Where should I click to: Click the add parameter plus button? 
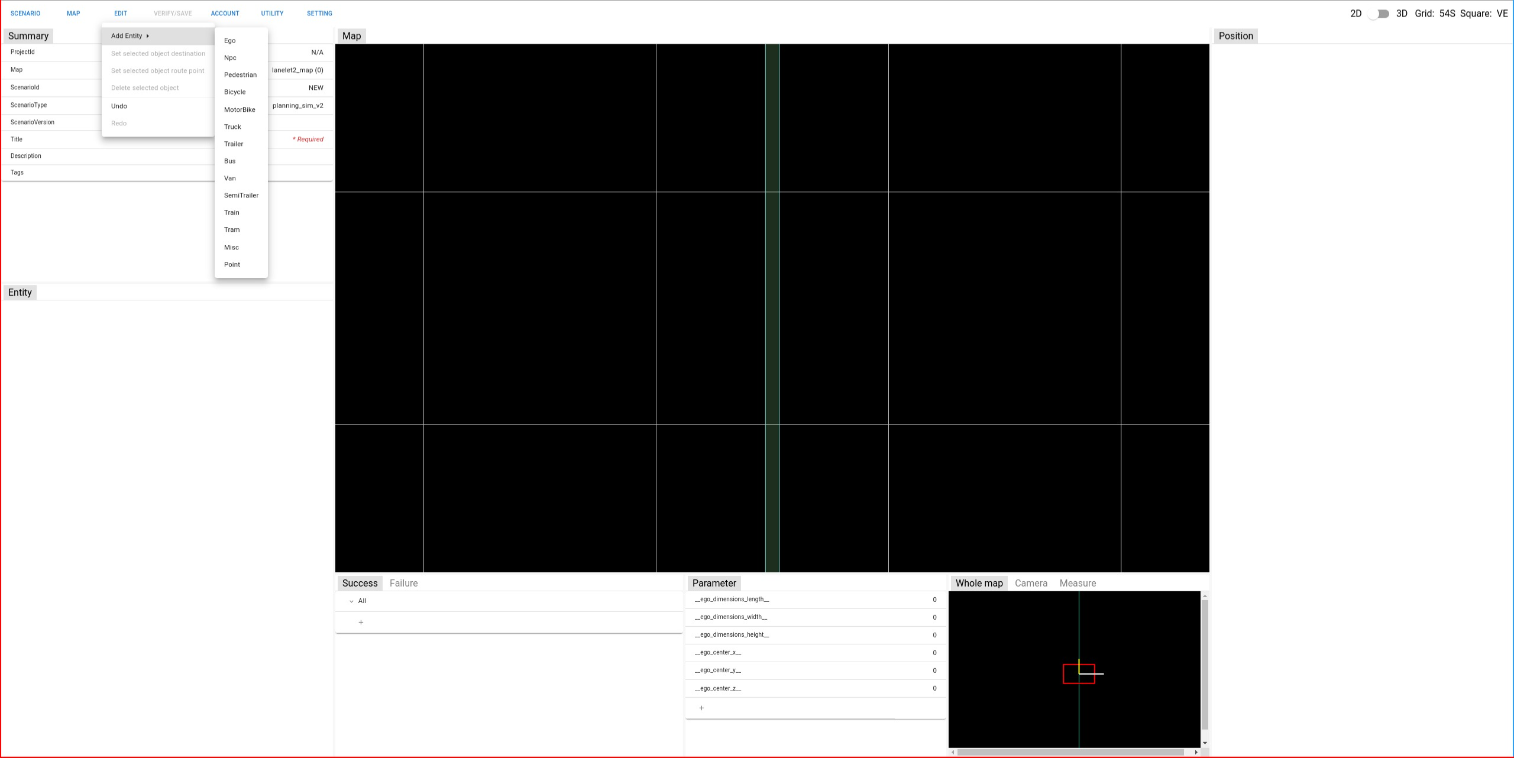pyautogui.click(x=701, y=708)
